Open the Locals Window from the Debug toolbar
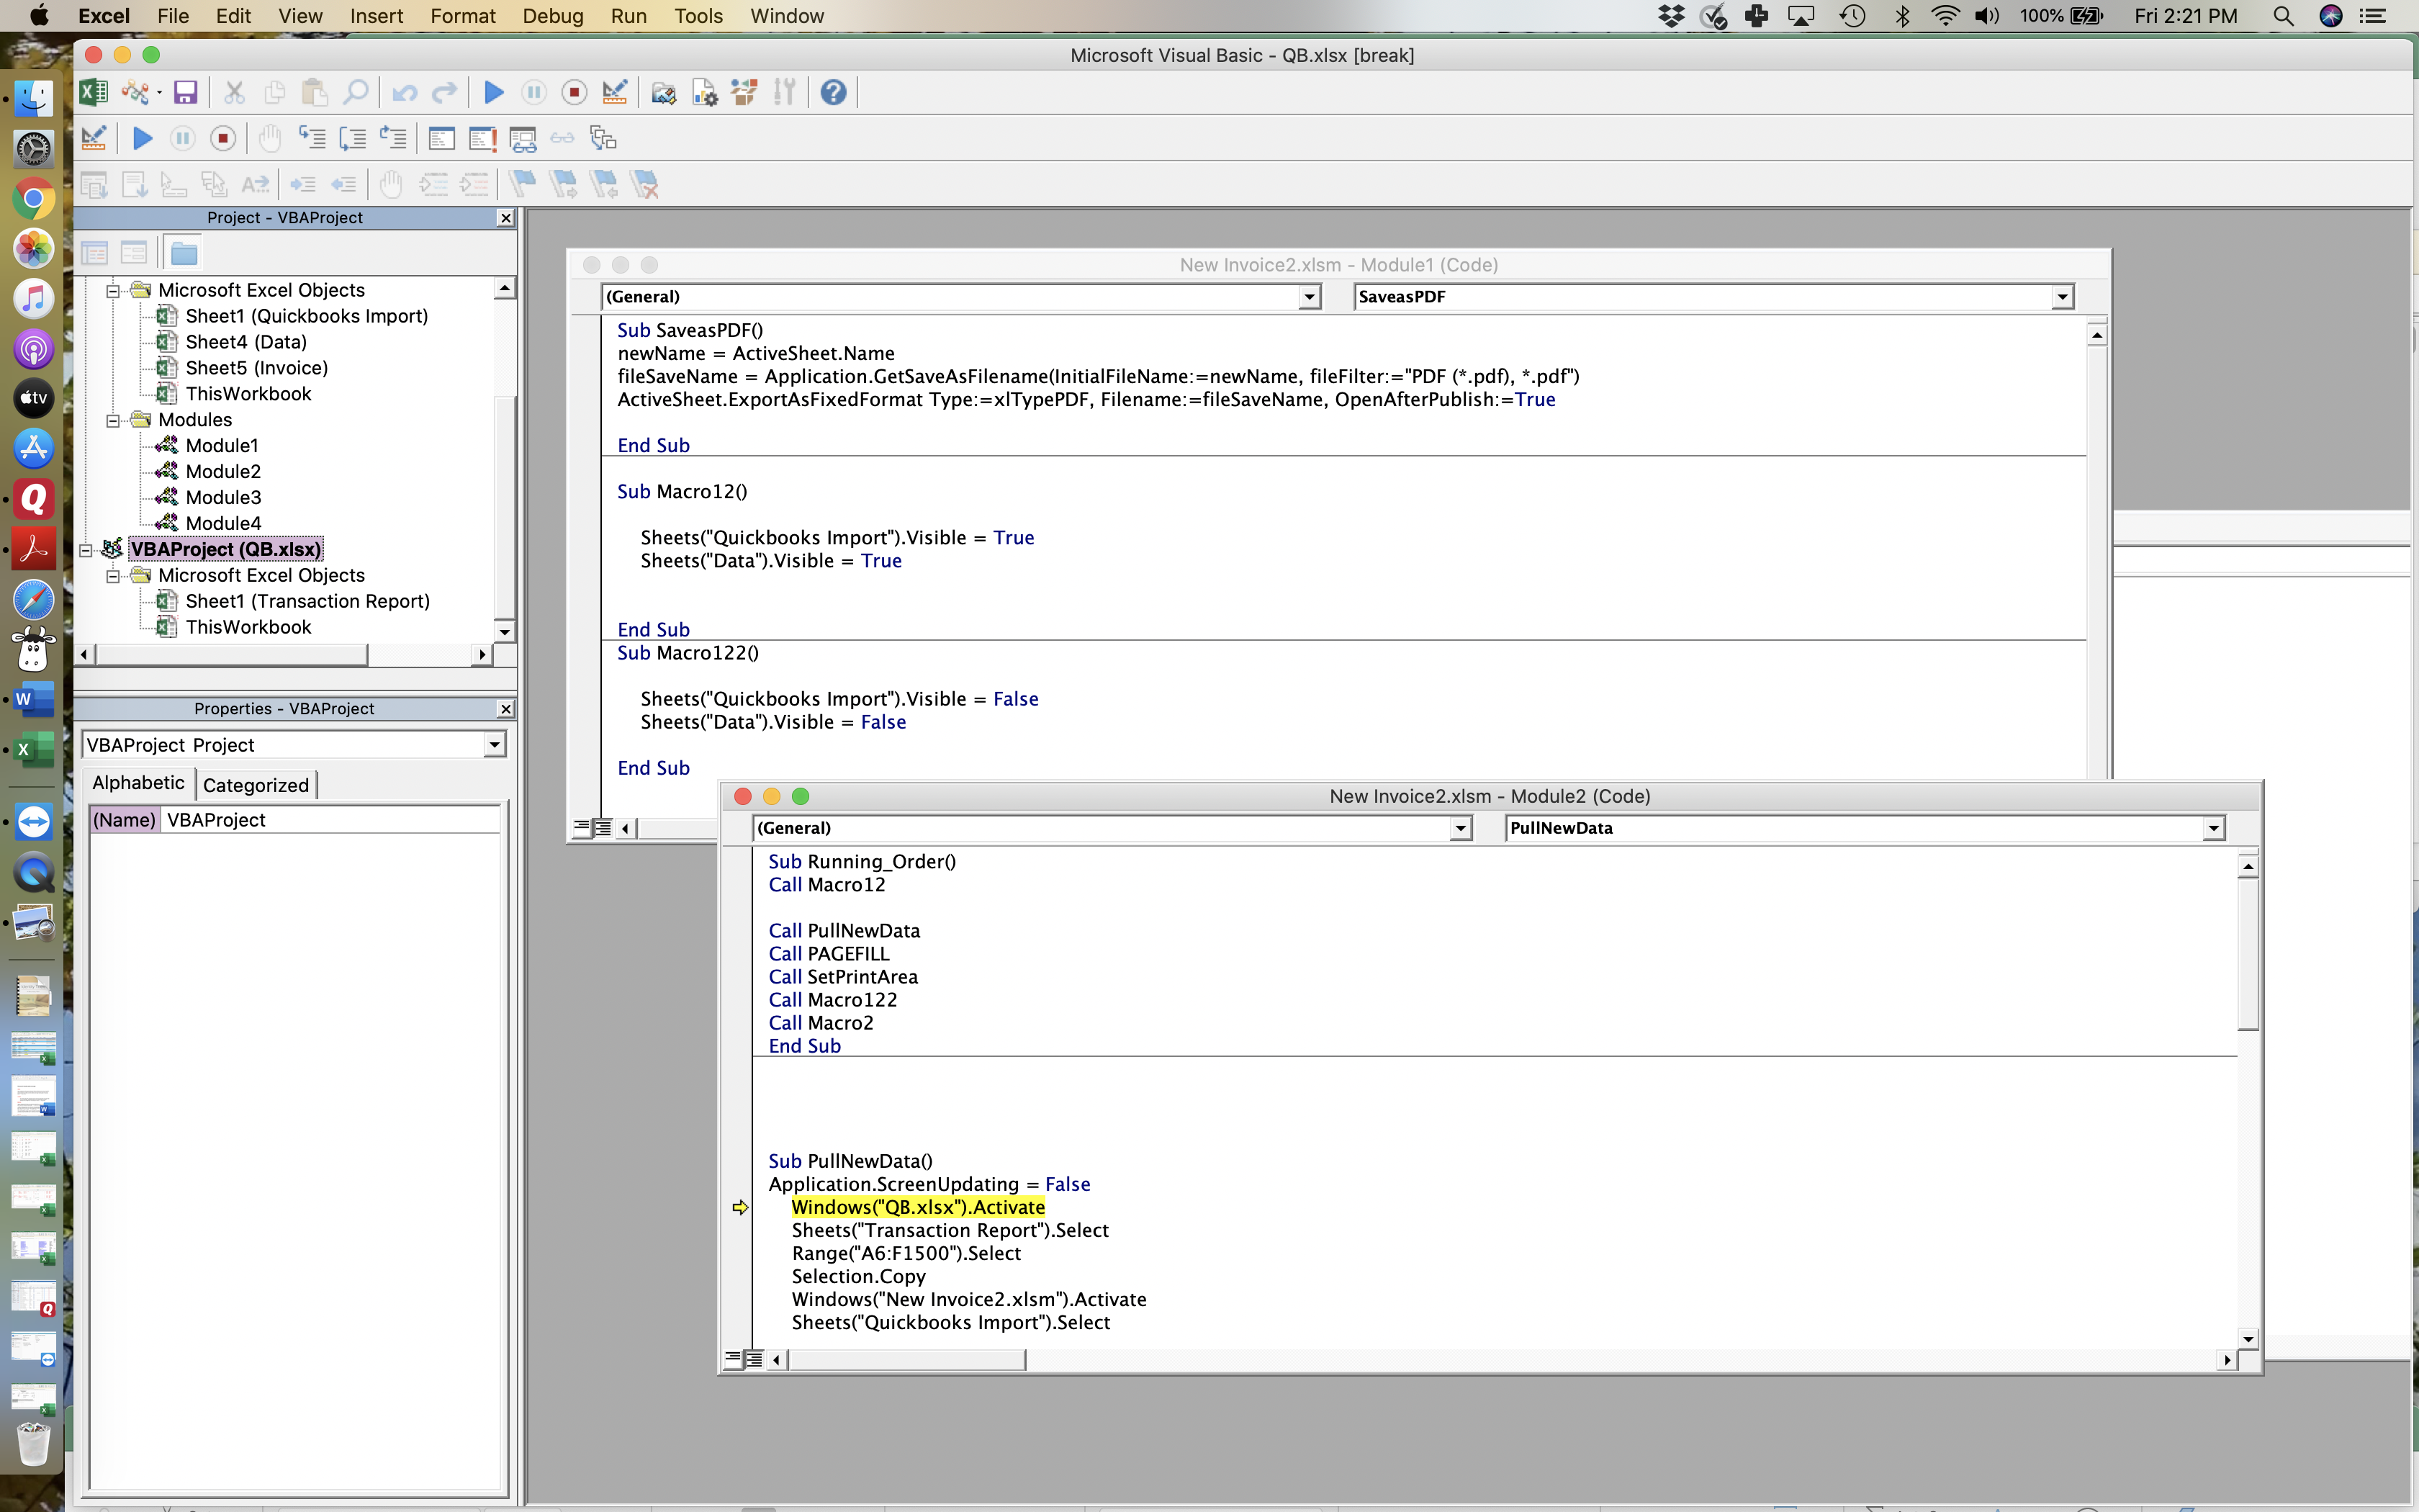The image size is (2419, 1512). click(441, 138)
